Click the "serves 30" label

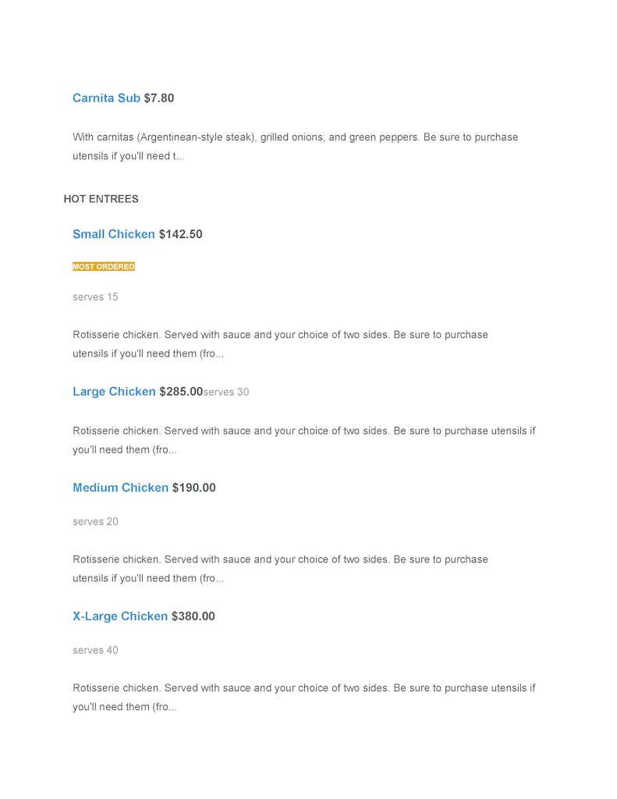[x=226, y=392]
